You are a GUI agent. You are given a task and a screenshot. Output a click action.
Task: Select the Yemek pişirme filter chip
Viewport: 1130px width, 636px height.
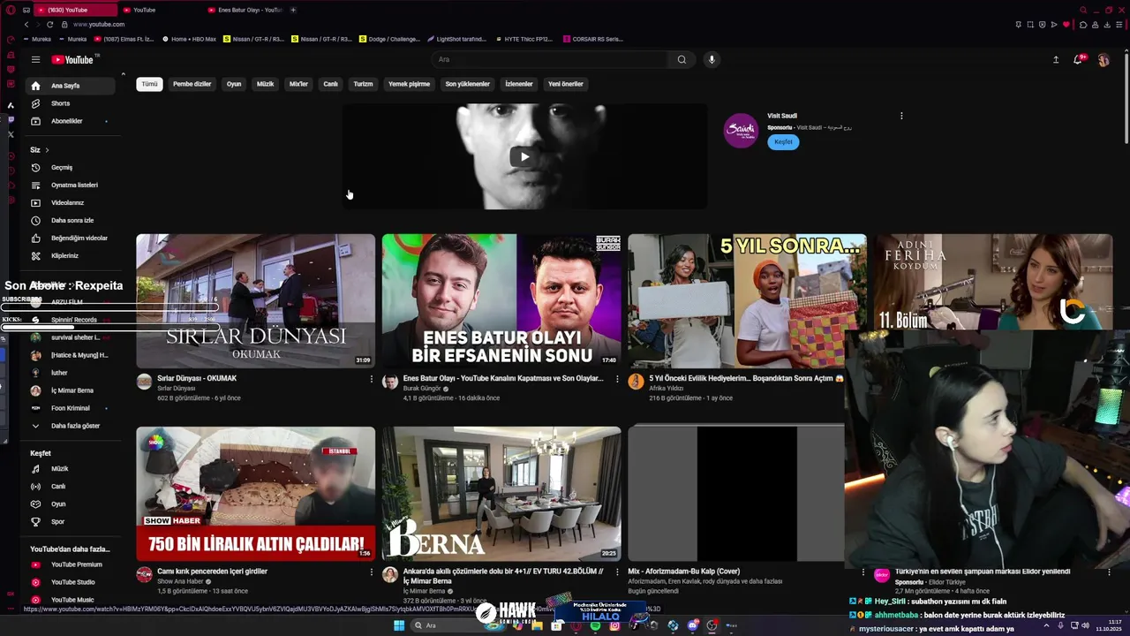click(x=409, y=84)
